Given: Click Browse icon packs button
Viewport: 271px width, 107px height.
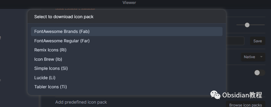Looking at the screenshot, I should coord(245,105).
